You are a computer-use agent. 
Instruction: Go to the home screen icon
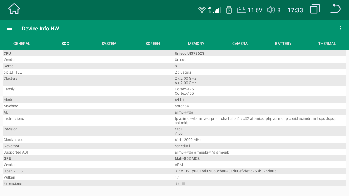pyautogui.click(x=14, y=9)
